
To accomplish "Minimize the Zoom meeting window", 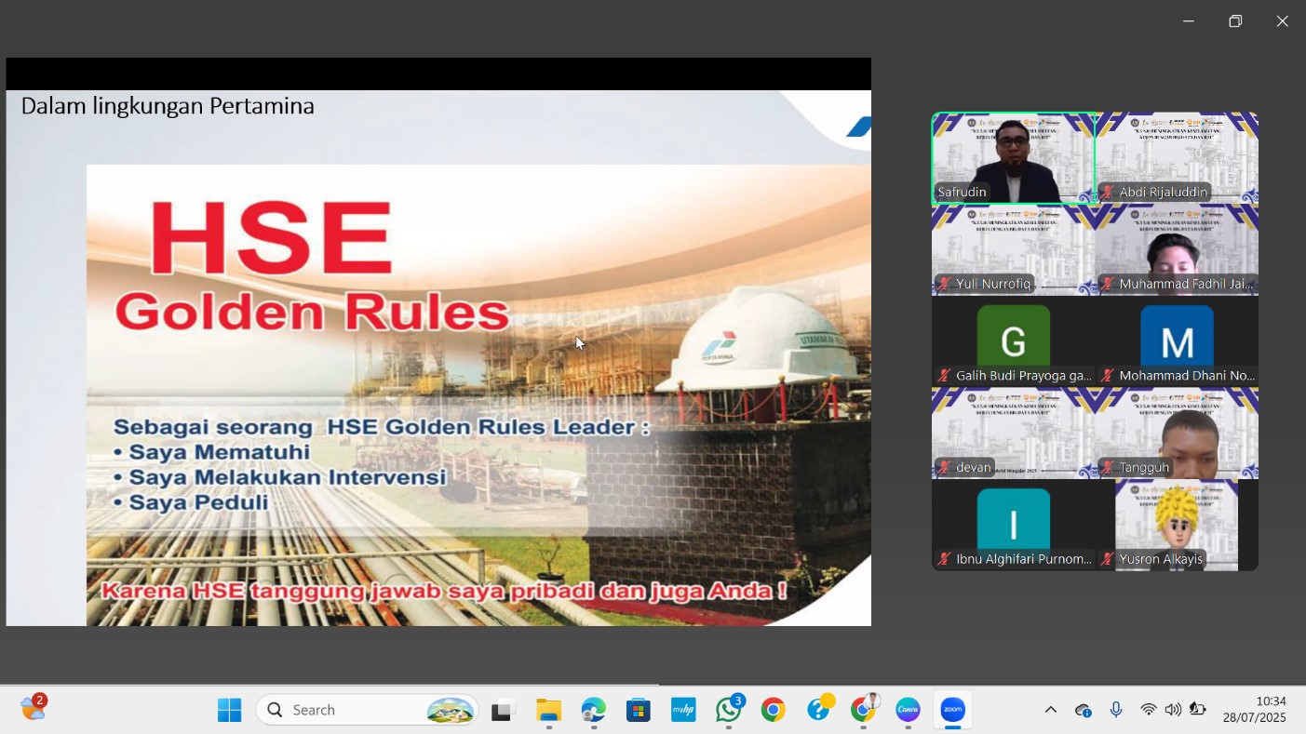I will point(1189,21).
